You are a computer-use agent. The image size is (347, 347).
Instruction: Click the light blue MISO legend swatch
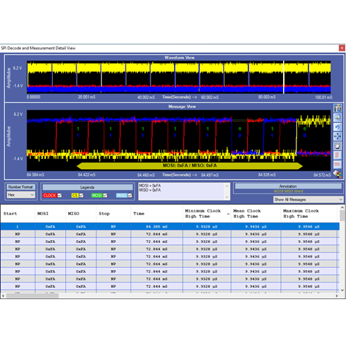121,196
